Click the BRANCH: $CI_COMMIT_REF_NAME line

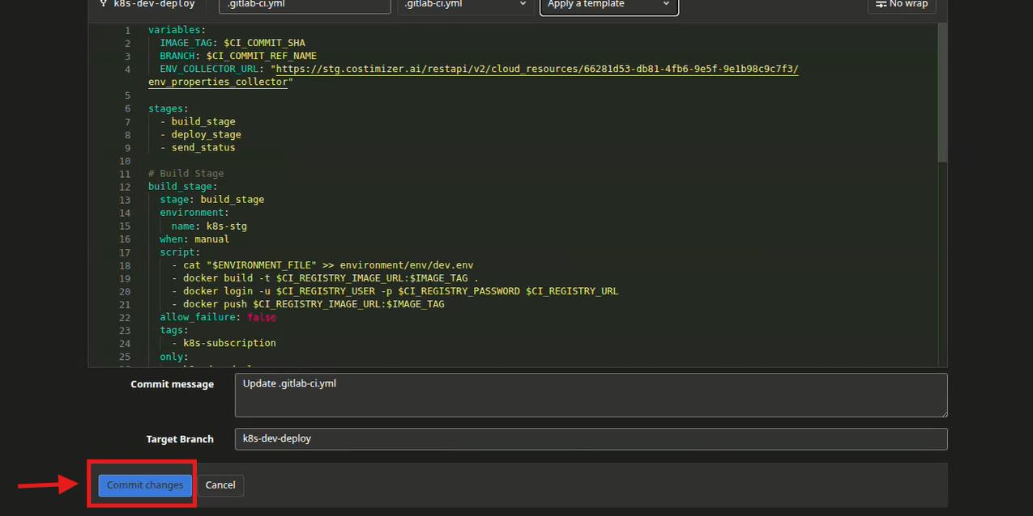click(238, 56)
